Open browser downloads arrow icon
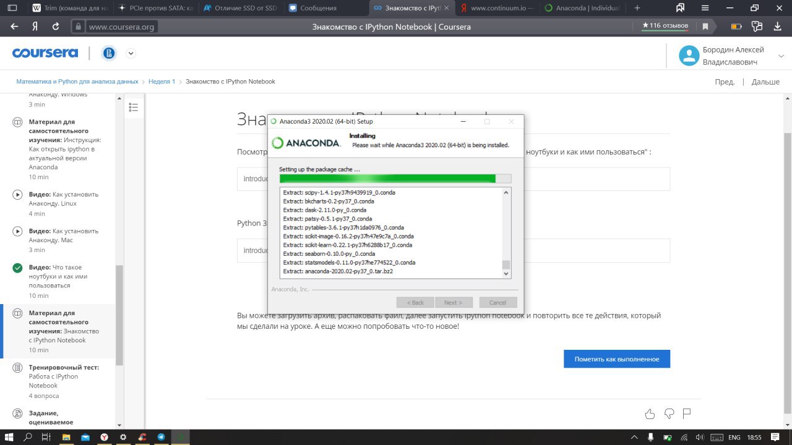 tap(778, 27)
